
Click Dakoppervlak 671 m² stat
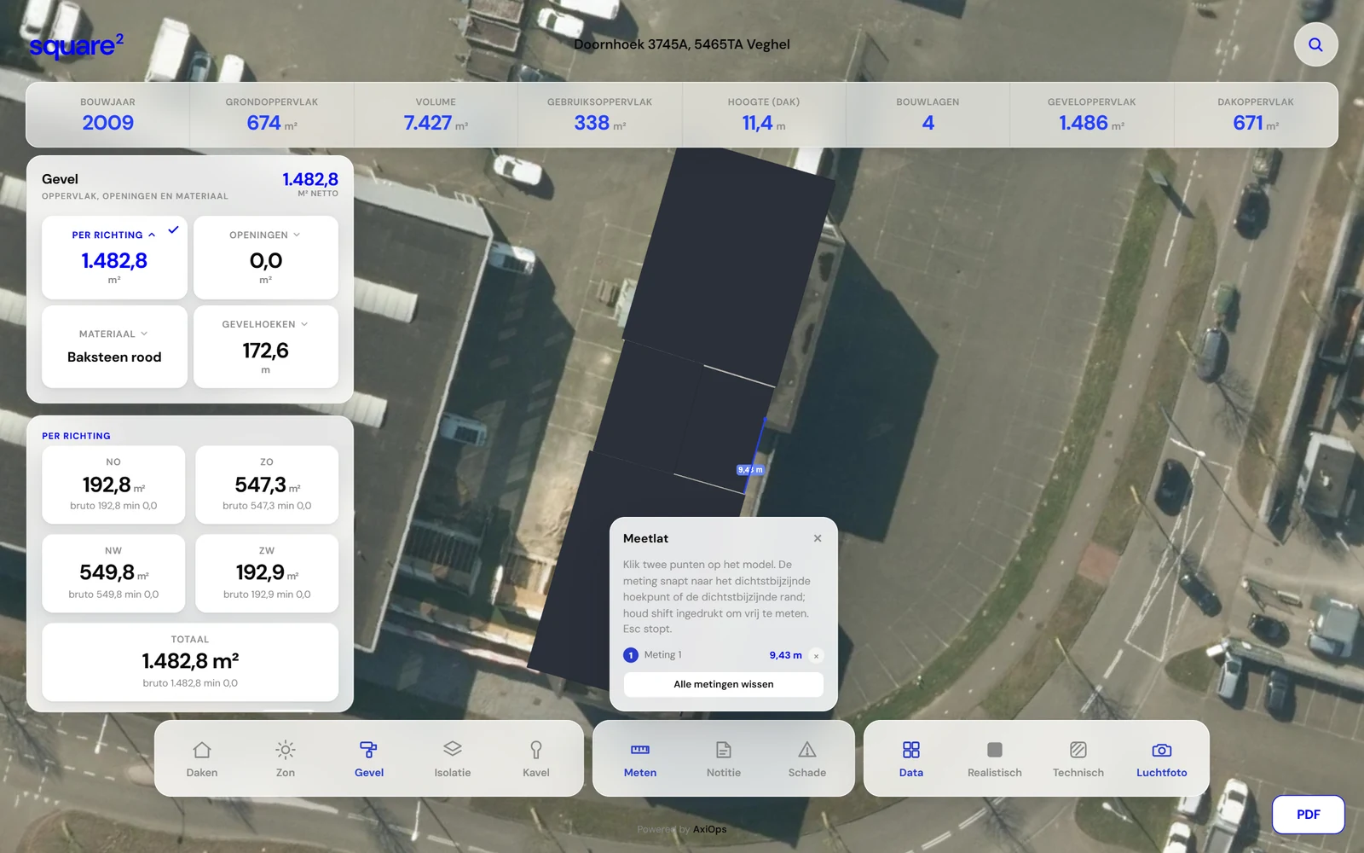(1256, 115)
